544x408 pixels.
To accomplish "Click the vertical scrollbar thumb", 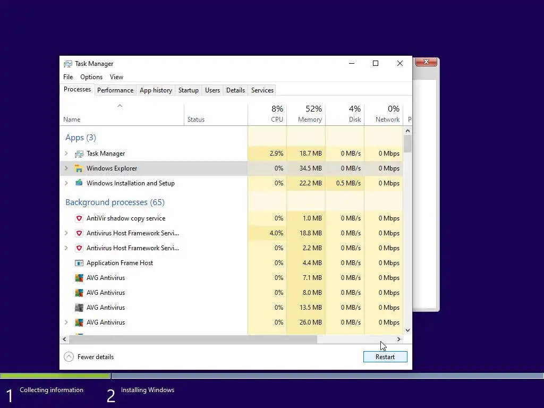I will click(x=407, y=143).
